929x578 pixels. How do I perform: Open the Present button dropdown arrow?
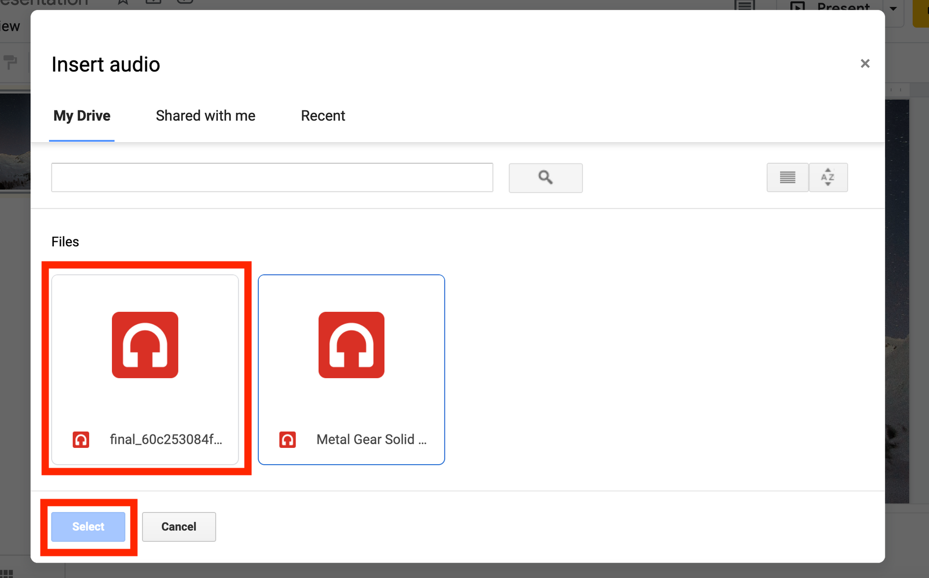(893, 8)
